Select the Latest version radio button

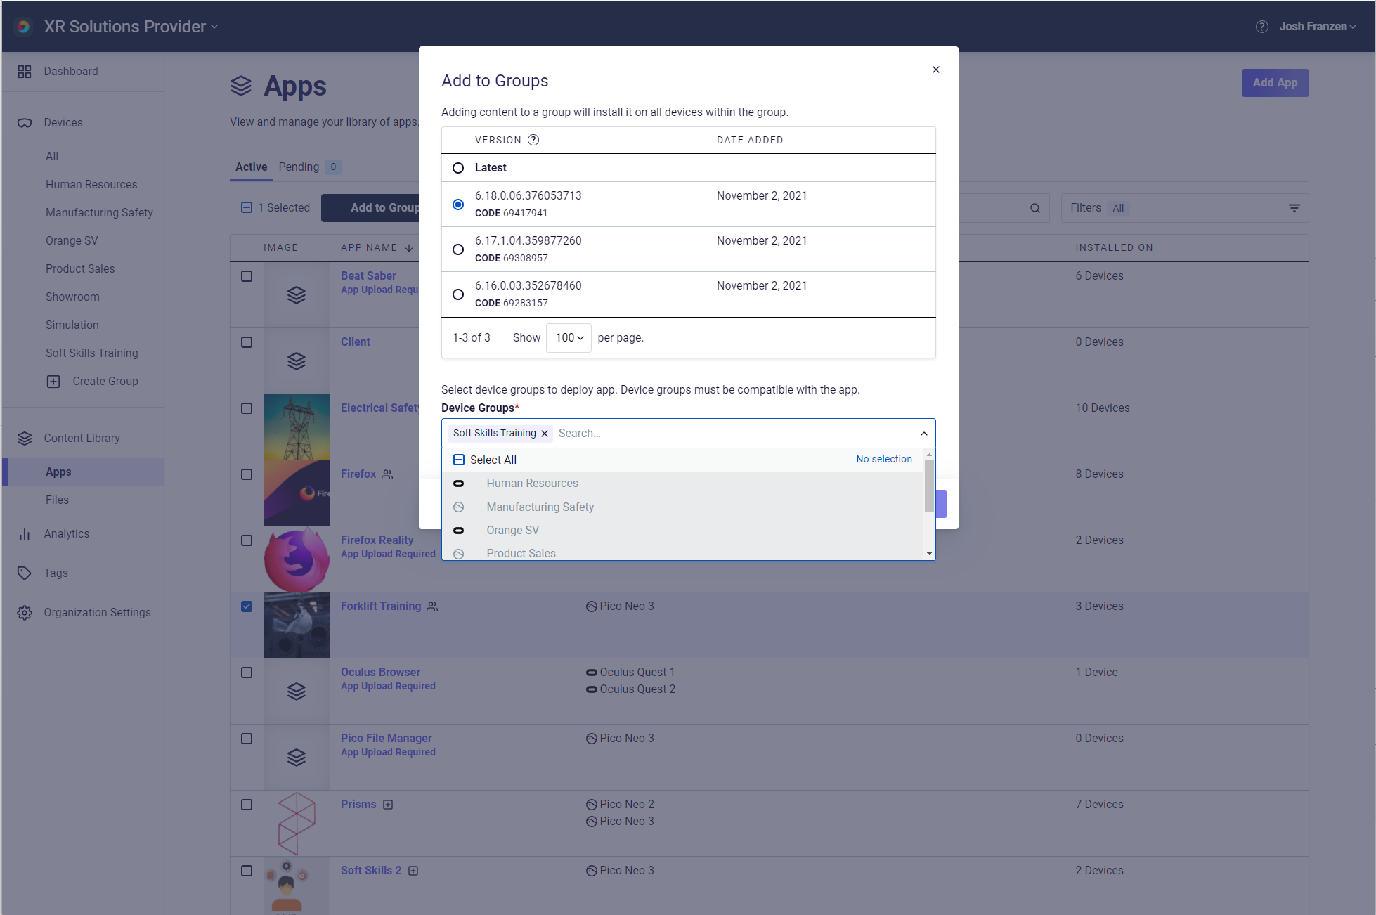[x=458, y=167]
